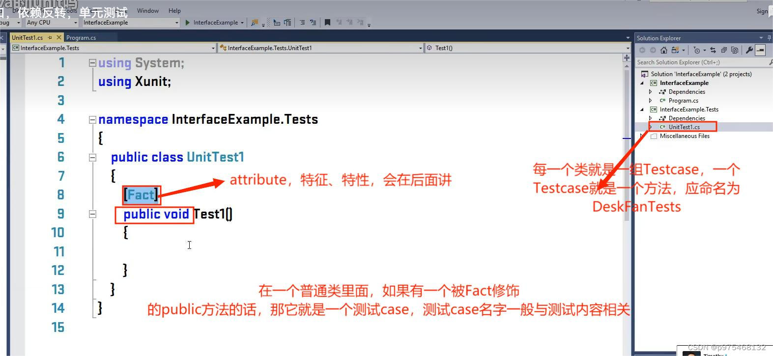Open the Window menu

(x=148, y=11)
